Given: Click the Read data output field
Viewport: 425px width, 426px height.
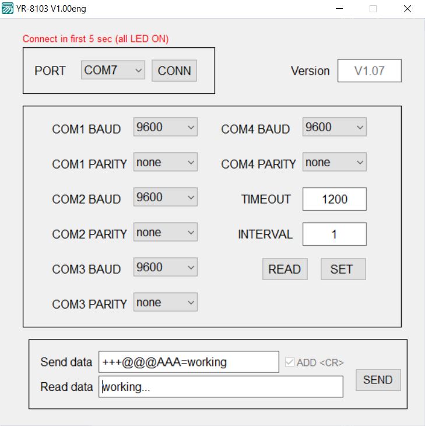Looking at the screenshot, I should tap(220, 386).
